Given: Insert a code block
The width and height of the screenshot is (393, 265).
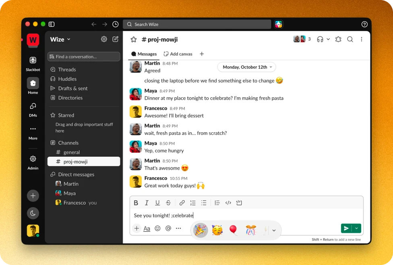Looking at the screenshot, I should pyautogui.click(x=239, y=203).
